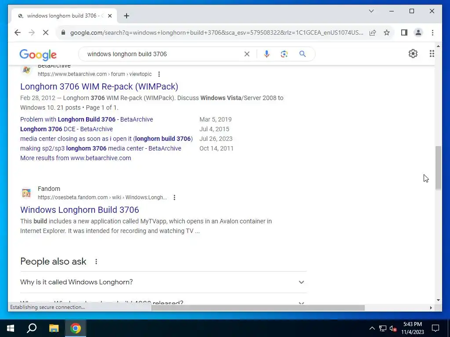Screen dimensions: 450x337
Task: Open Problem with Longhorn Build 3706 link
Action: pos(87,119)
